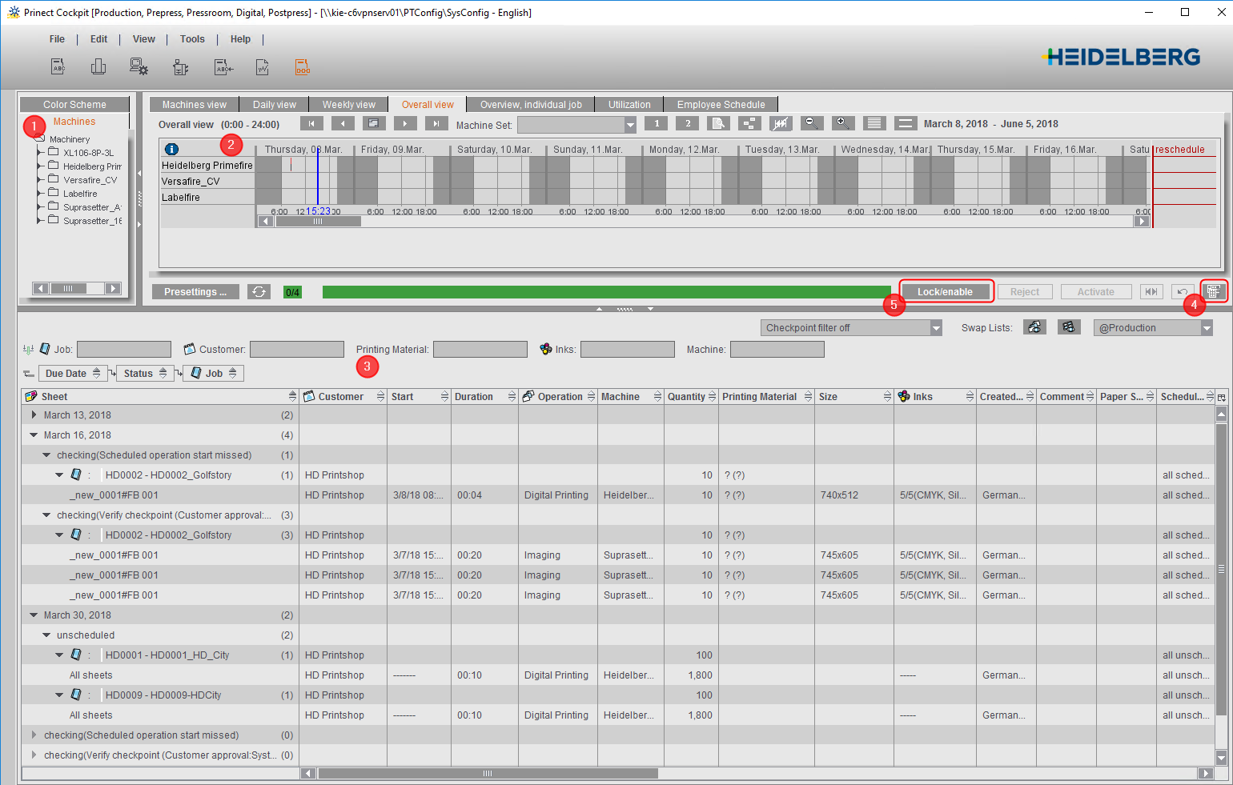Image resolution: width=1233 pixels, height=785 pixels.
Task: Click the skip arrows icon beside Activate
Action: tap(1151, 292)
